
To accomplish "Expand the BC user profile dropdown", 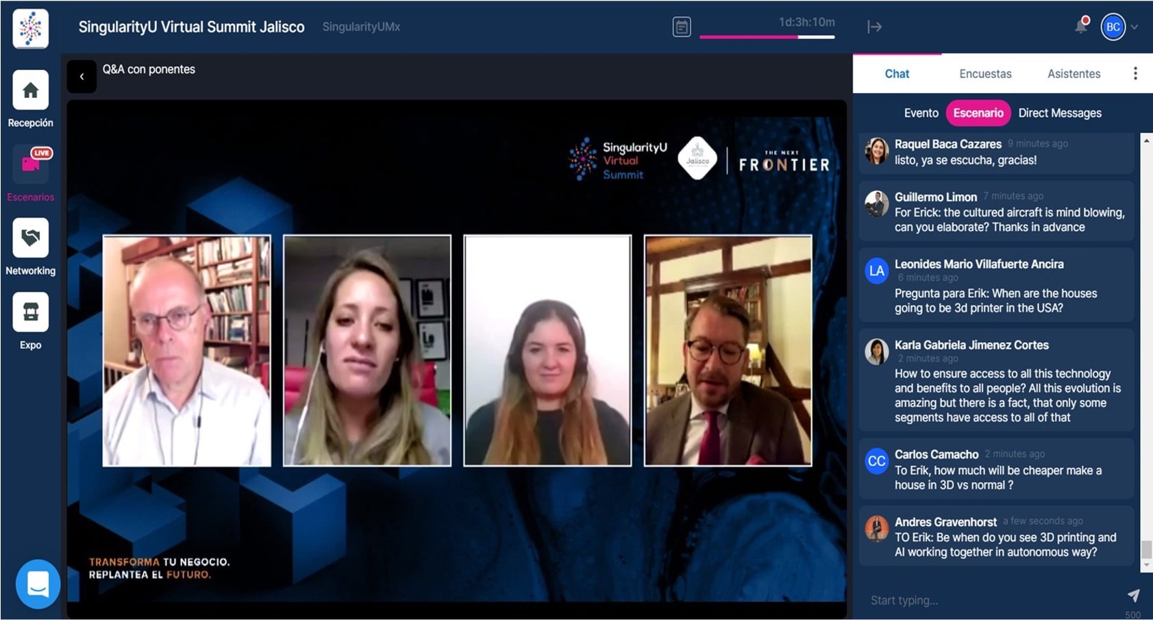I will point(1135,27).
